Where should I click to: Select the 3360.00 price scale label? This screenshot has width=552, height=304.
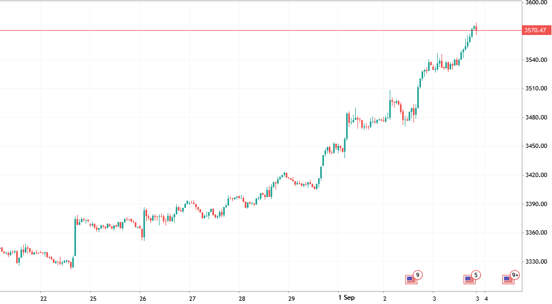(x=536, y=232)
